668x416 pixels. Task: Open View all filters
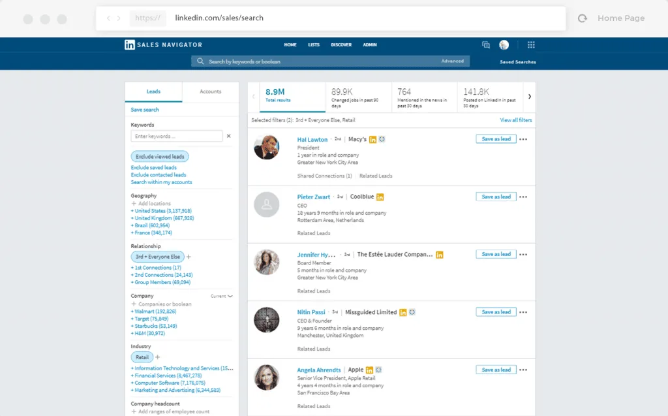516,120
